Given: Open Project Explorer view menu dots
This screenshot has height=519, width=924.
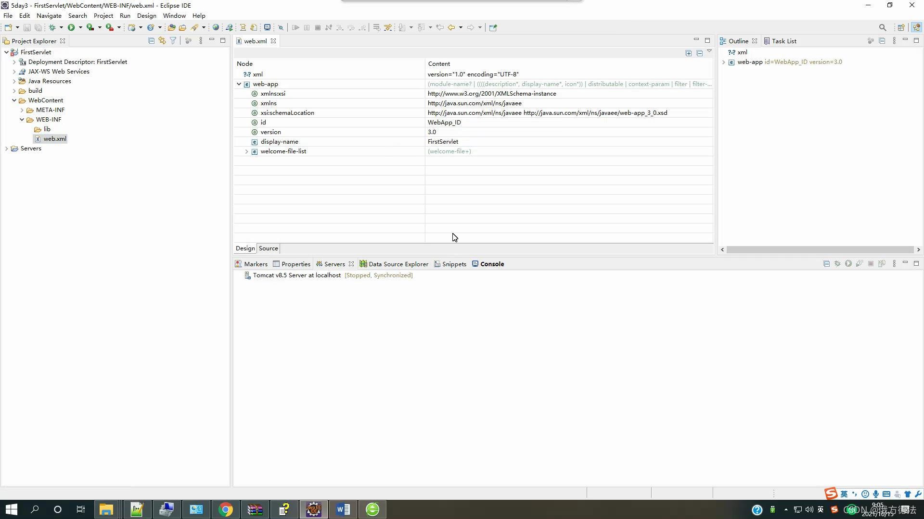Looking at the screenshot, I should click(x=201, y=41).
